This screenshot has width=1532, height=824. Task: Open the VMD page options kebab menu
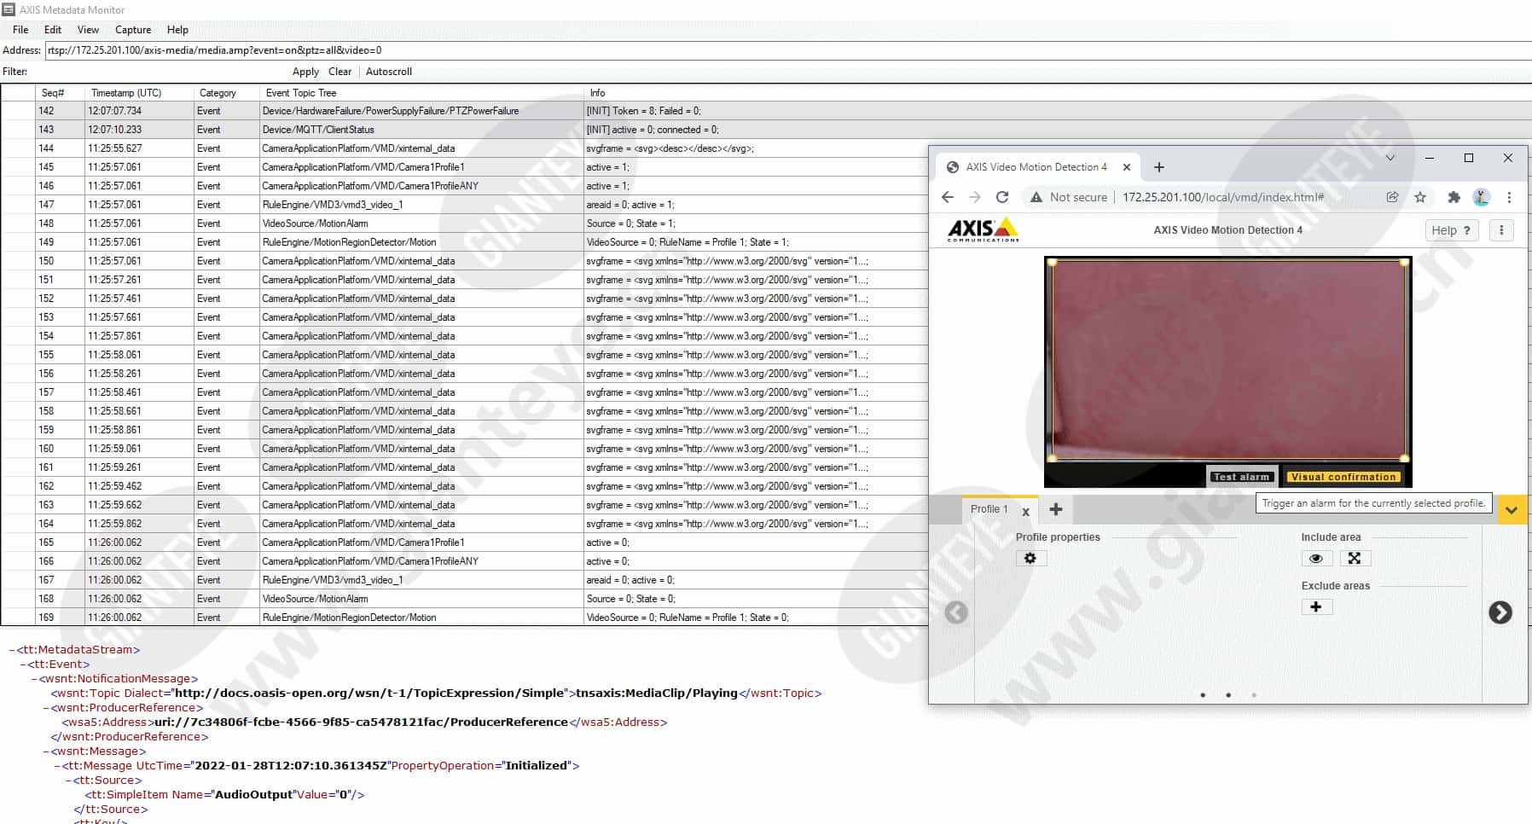coord(1501,230)
